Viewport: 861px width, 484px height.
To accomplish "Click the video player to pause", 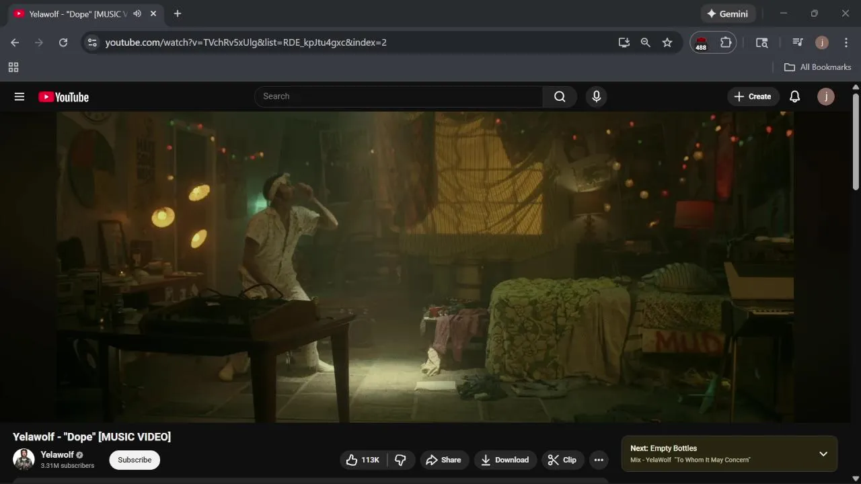I will click(x=425, y=268).
